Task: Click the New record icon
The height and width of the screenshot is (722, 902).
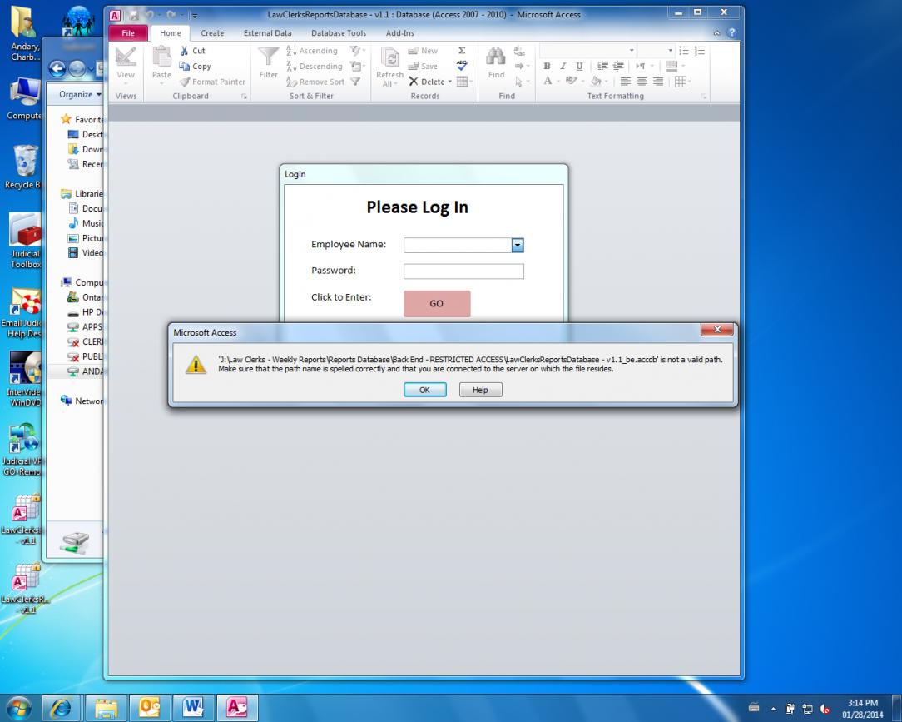Action: click(x=413, y=51)
